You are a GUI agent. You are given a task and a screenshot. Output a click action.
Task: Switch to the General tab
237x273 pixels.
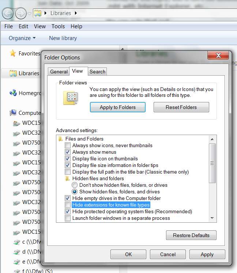(x=59, y=72)
